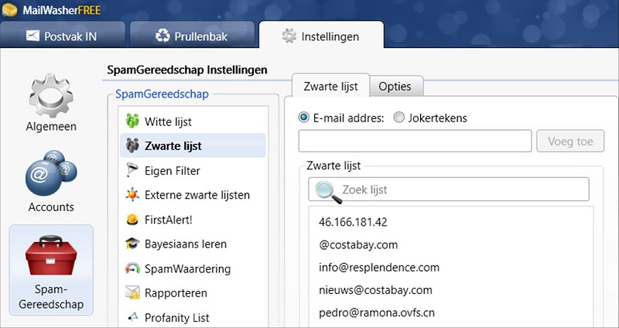619x328 pixels.
Task: Open SpamWaardering settings
Action: 193,268
